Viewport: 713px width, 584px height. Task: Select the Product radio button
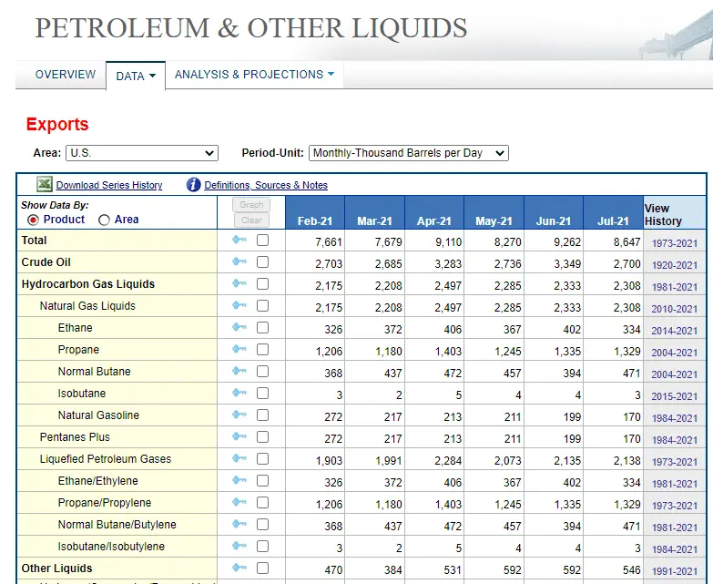33,220
